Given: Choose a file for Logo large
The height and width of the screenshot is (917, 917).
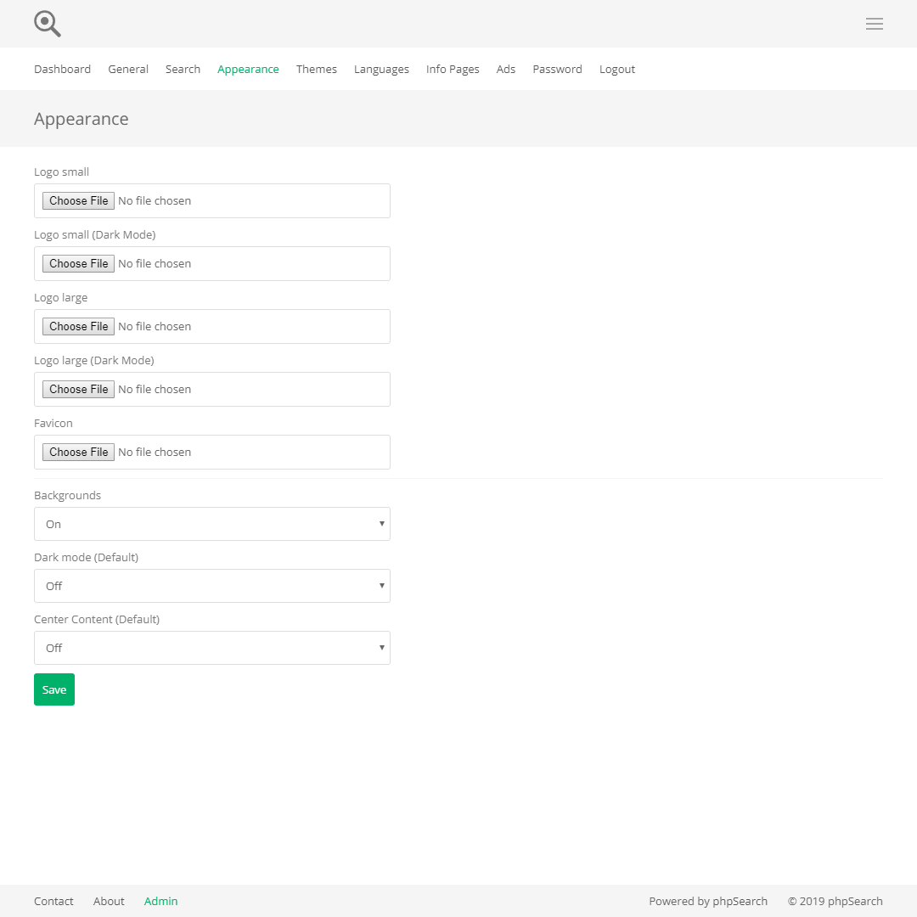Looking at the screenshot, I should click(x=79, y=327).
